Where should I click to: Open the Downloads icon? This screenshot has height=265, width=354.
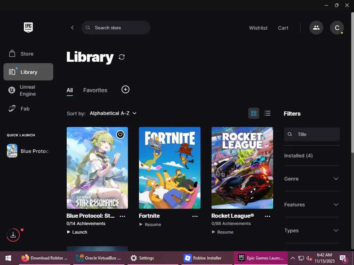tap(13, 235)
